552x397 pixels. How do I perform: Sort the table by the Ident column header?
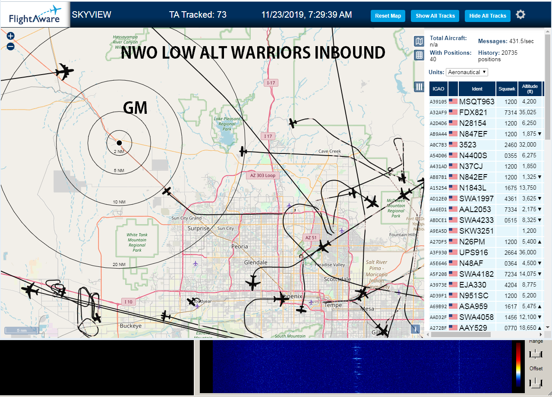(477, 89)
